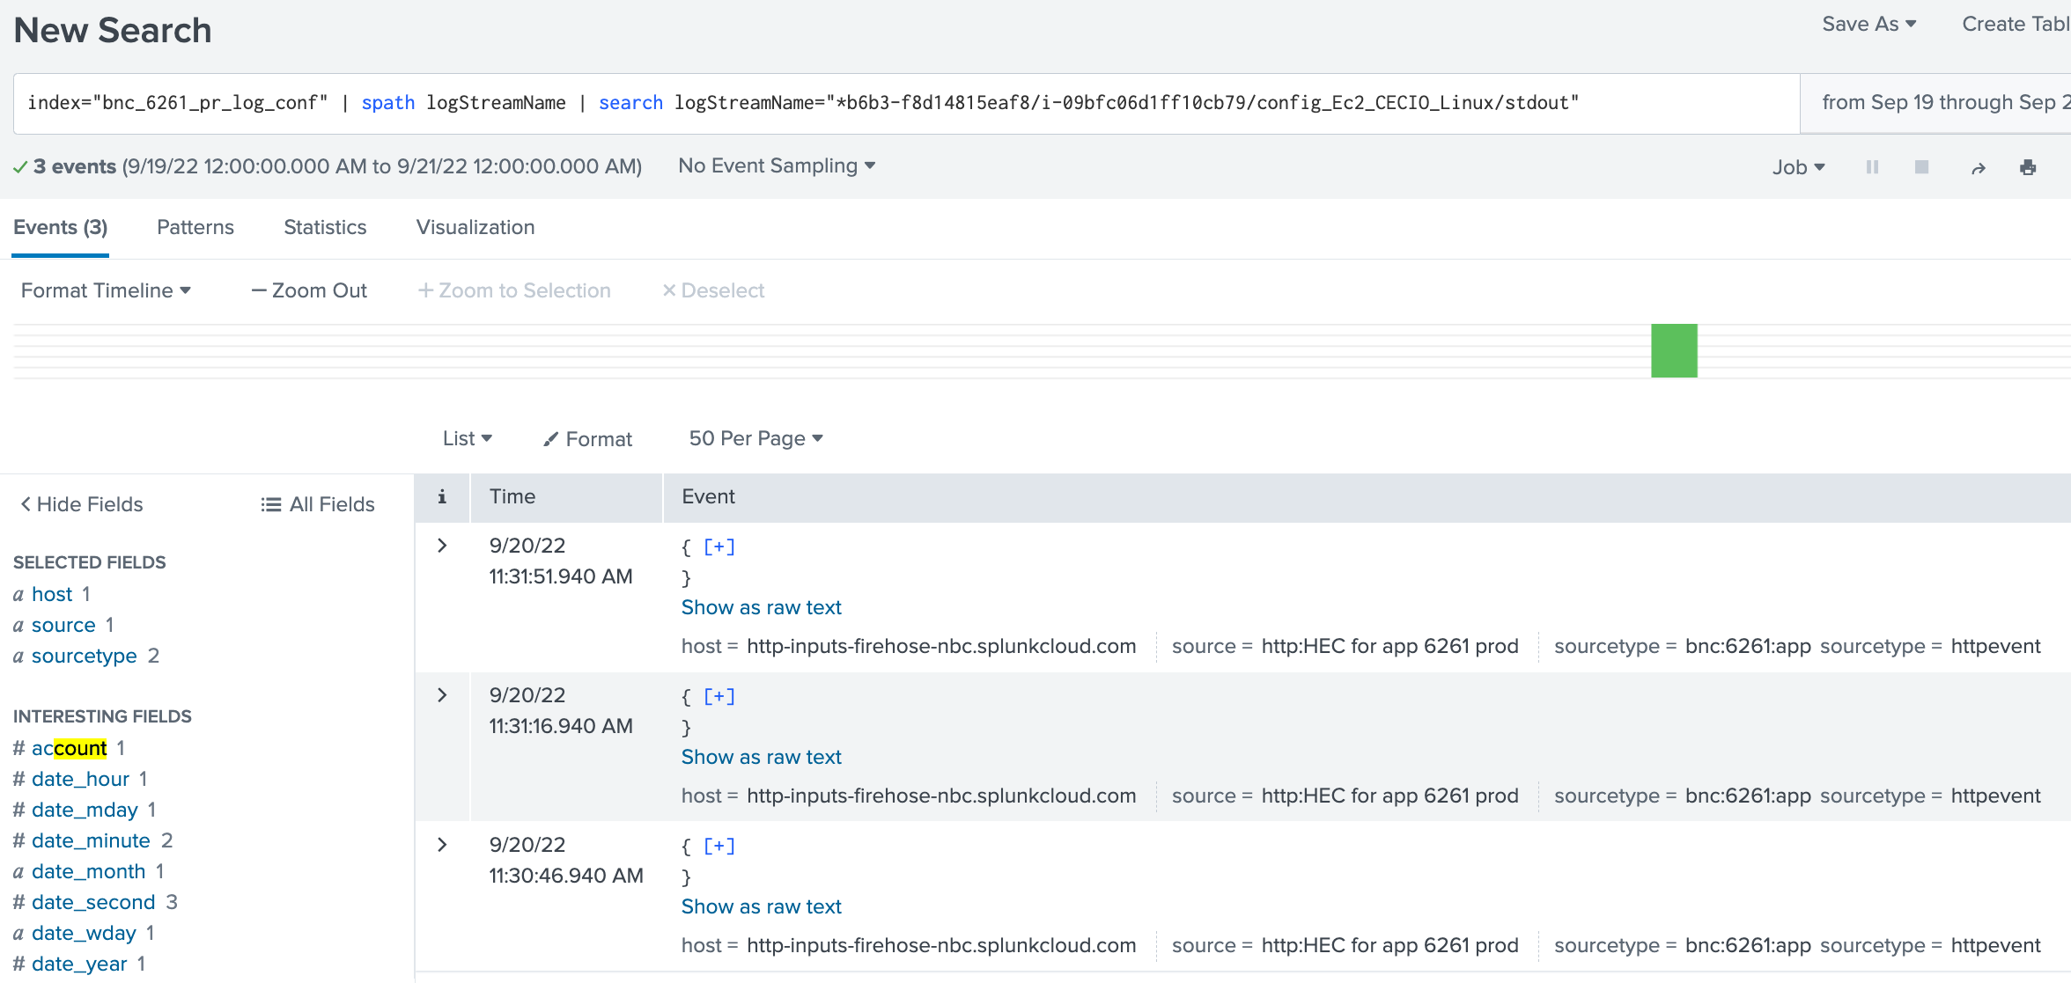This screenshot has width=2071, height=983.
Task: Expand the 11:31:51.940 AM event row
Action: tap(442, 546)
